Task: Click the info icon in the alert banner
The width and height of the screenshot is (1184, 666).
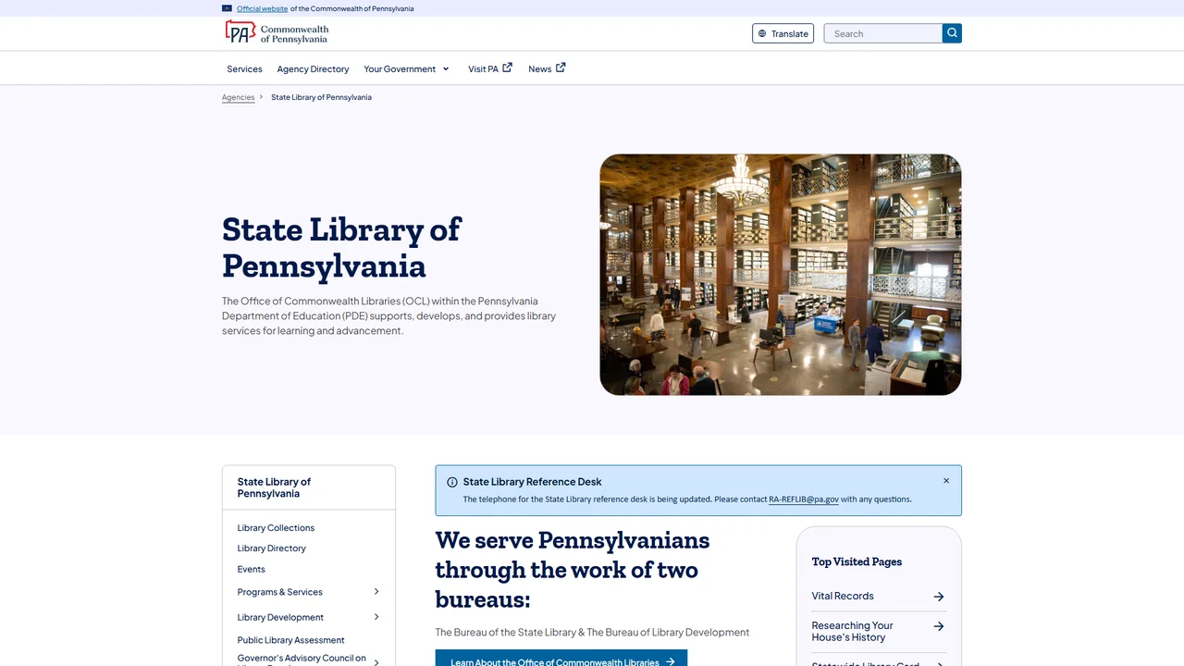Action: click(452, 482)
